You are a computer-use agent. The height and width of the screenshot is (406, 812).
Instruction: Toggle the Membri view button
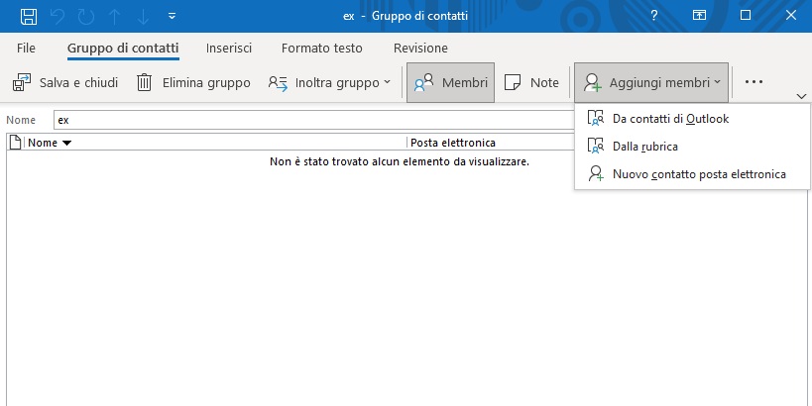[x=450, y=83]
